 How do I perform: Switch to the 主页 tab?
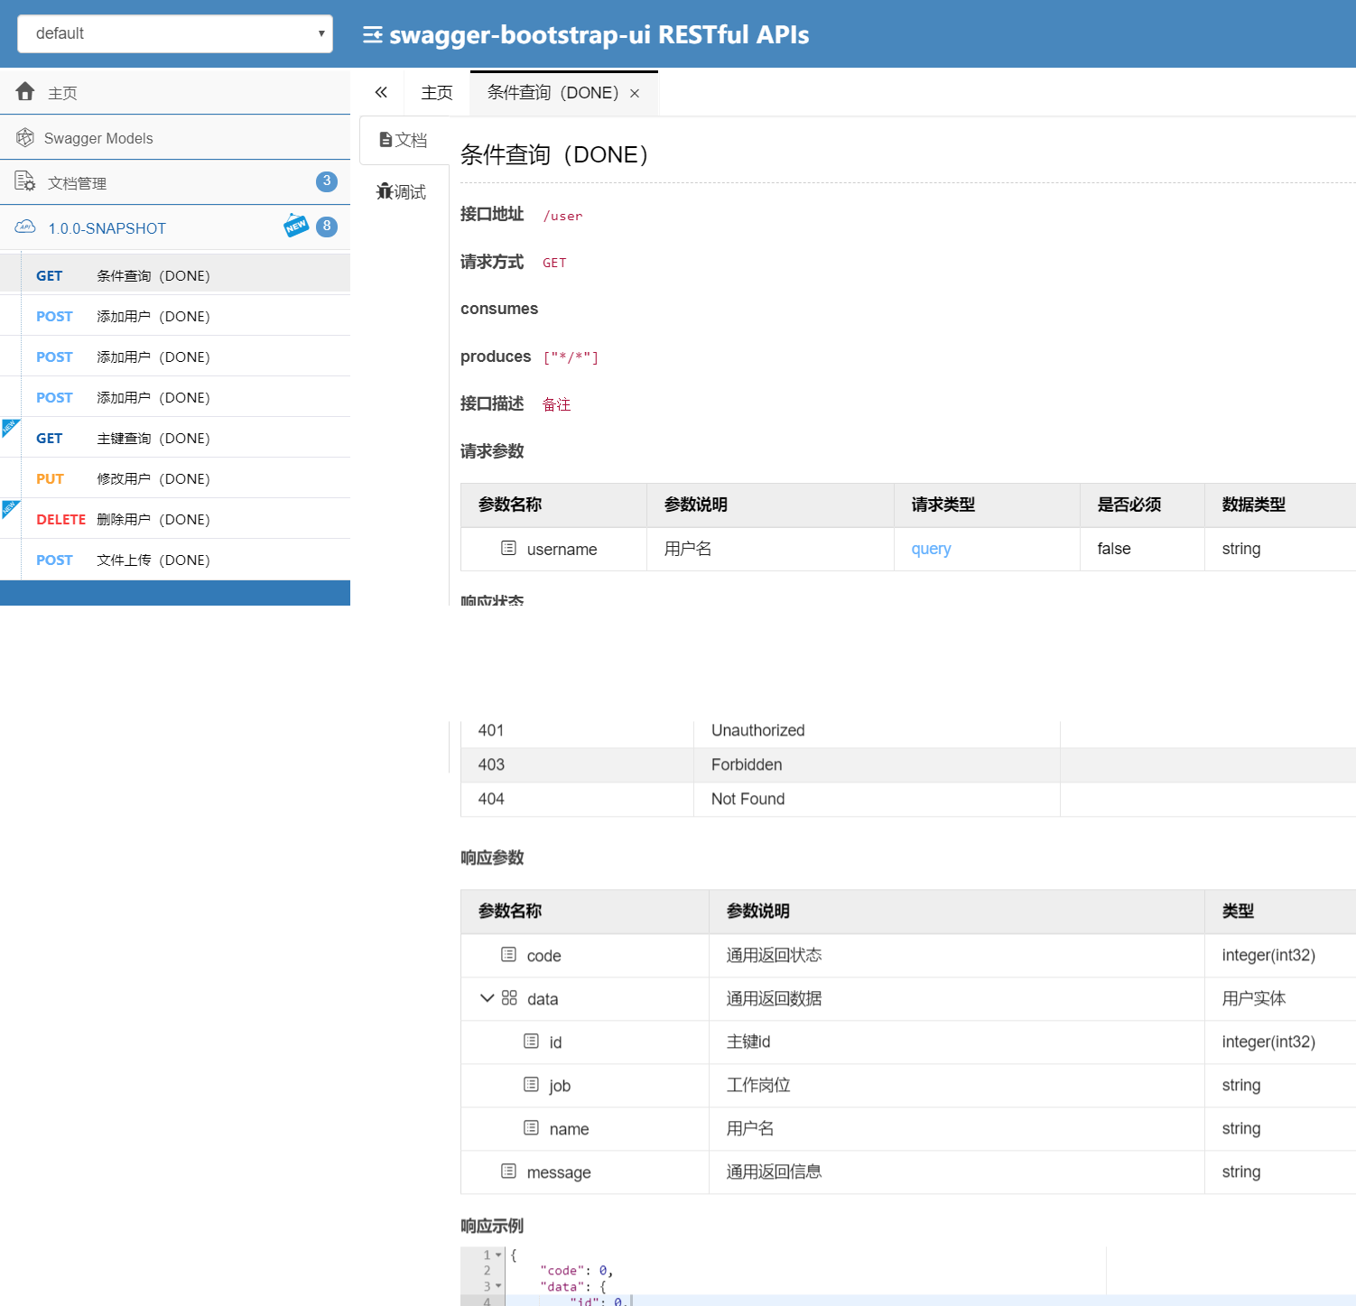(x=437, y=93)
